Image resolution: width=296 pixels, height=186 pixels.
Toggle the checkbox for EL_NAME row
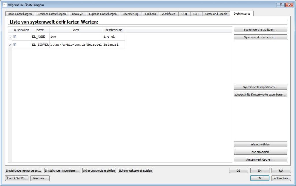[14, 37]
